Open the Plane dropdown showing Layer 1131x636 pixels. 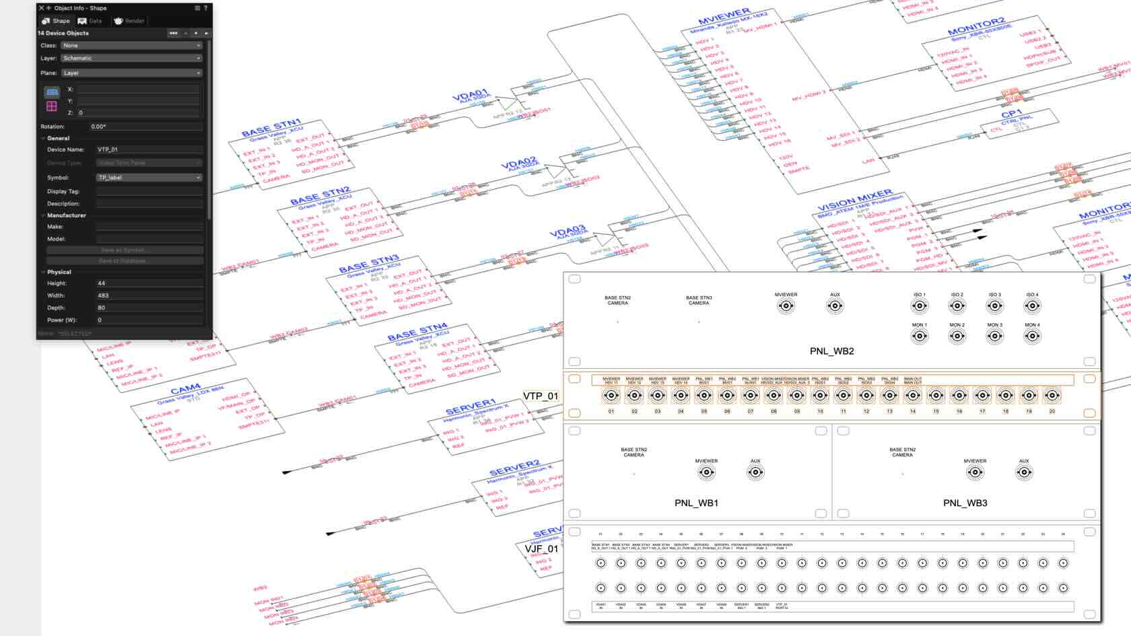click(x=131, y=73)
